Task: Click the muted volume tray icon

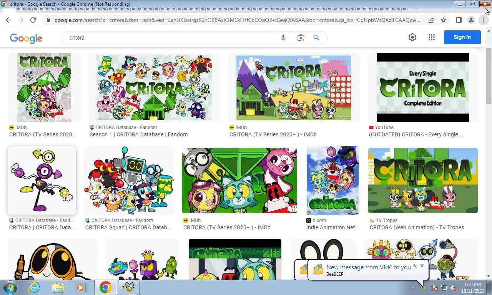Action: tap(453, 288)
